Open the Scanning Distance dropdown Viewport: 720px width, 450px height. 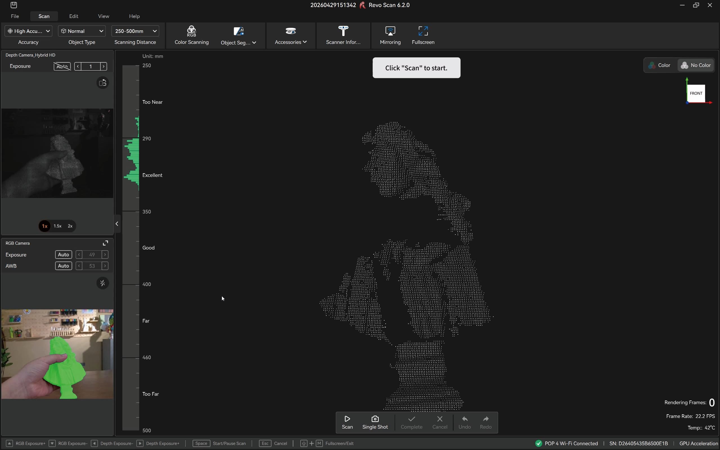pyautogui.click(x=135, y=31)
